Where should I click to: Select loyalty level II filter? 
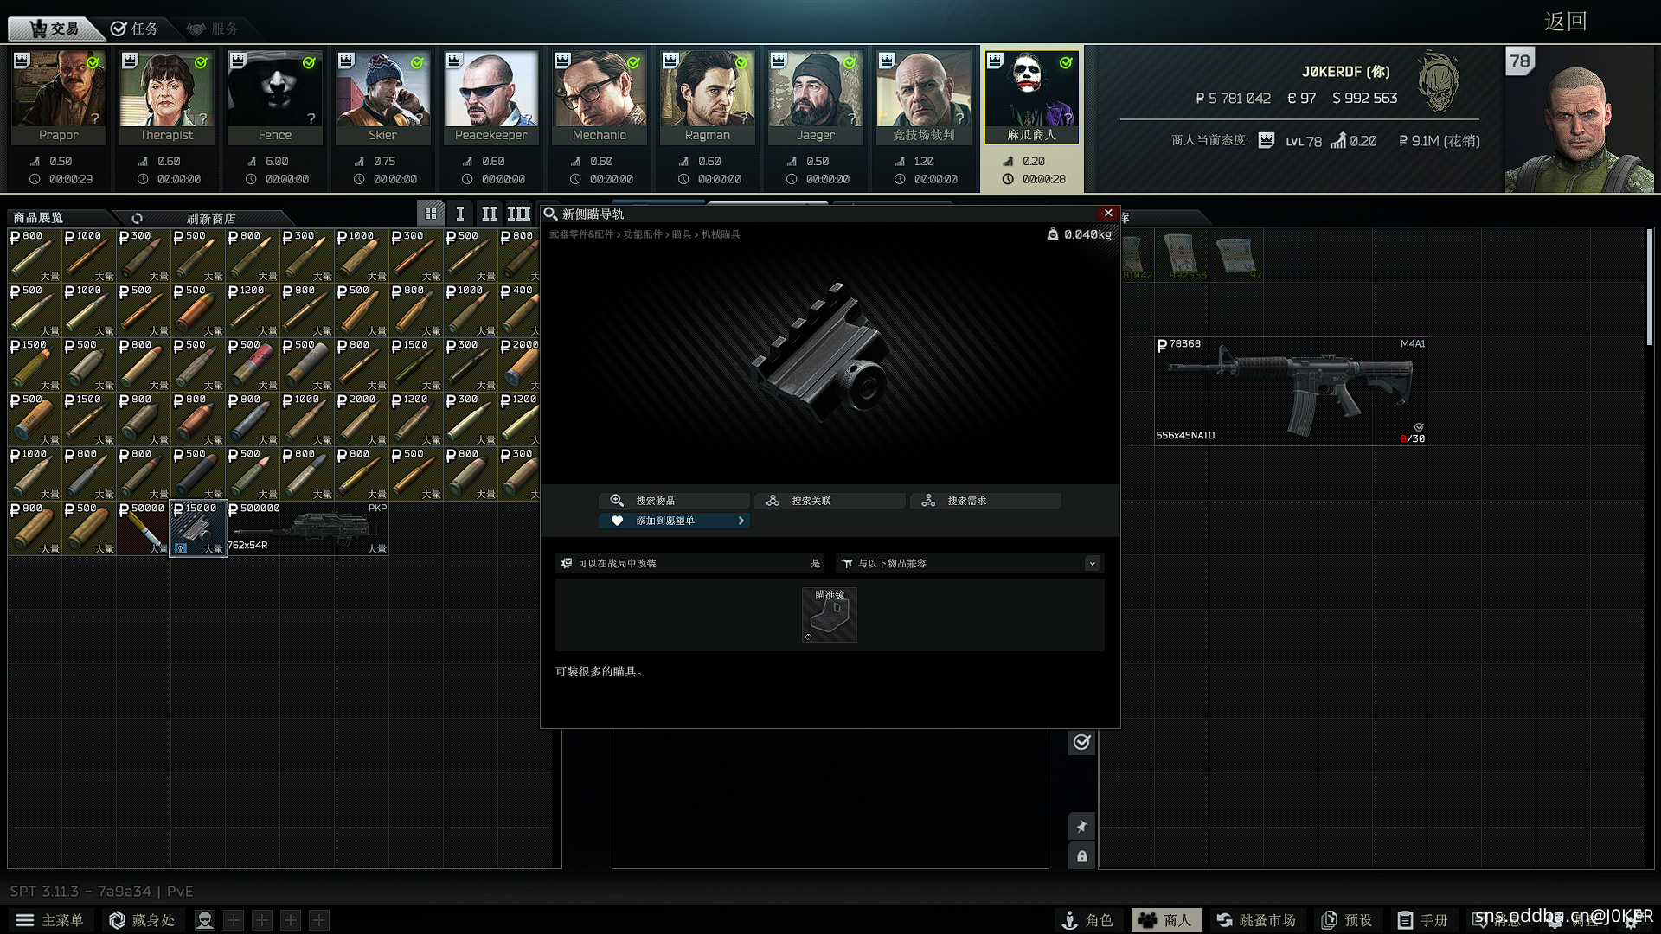[x=490, y=213]
